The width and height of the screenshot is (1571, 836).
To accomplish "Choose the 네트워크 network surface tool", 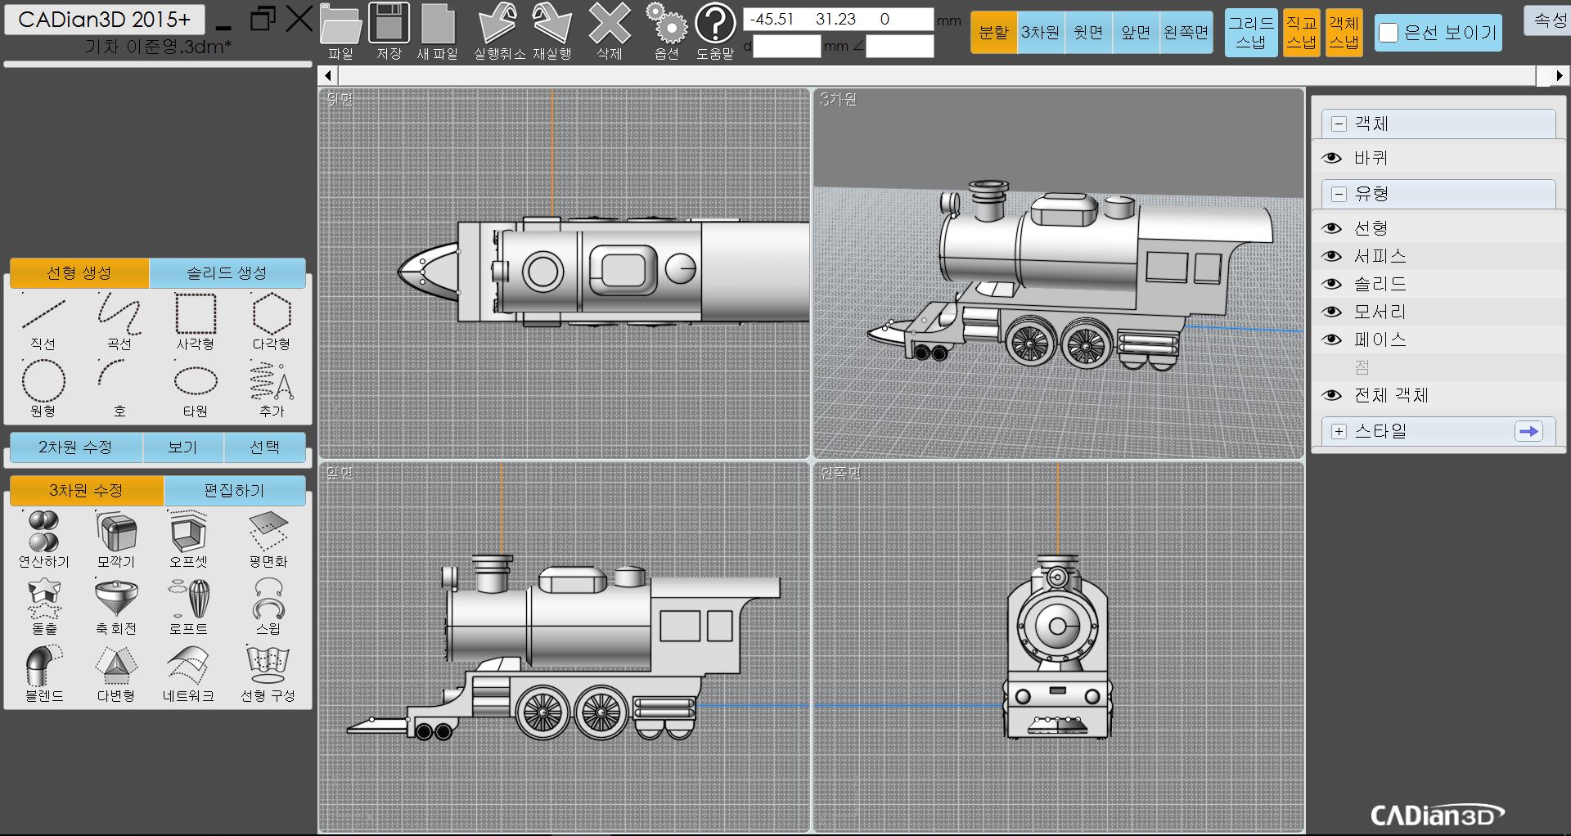I will click(x=188, y=666).
